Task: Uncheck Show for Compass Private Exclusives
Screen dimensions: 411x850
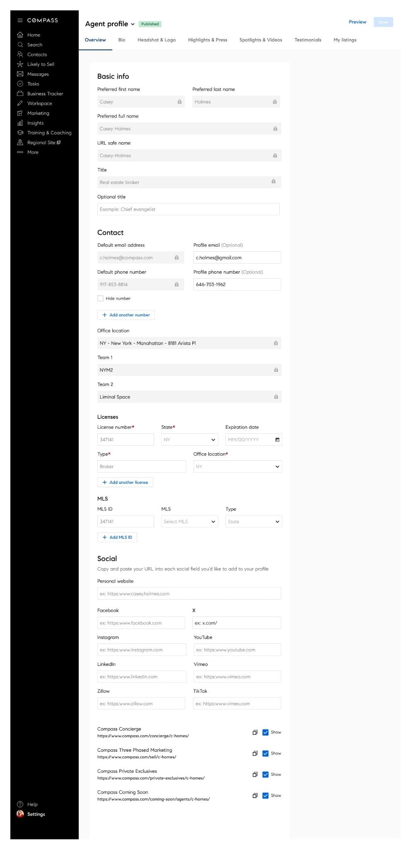Action: 266,775
